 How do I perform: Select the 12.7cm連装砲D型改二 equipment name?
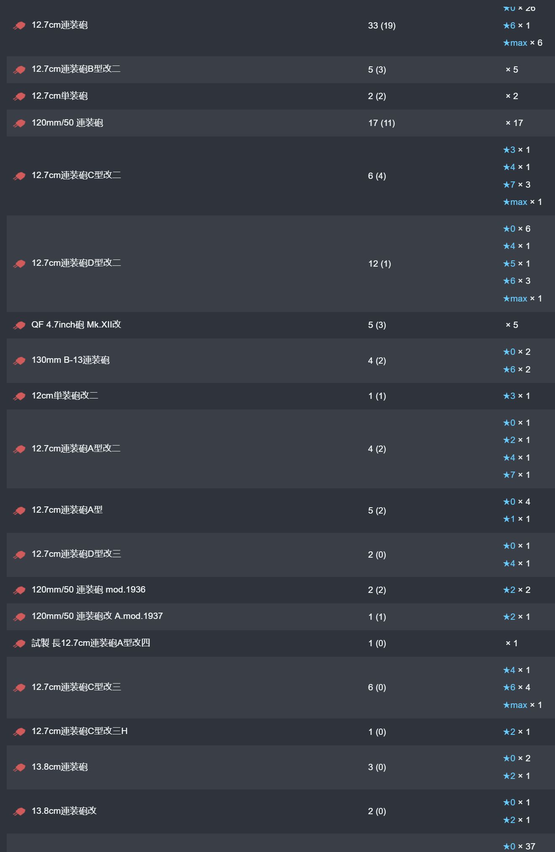pyautogui.click(x=76, y=263)
